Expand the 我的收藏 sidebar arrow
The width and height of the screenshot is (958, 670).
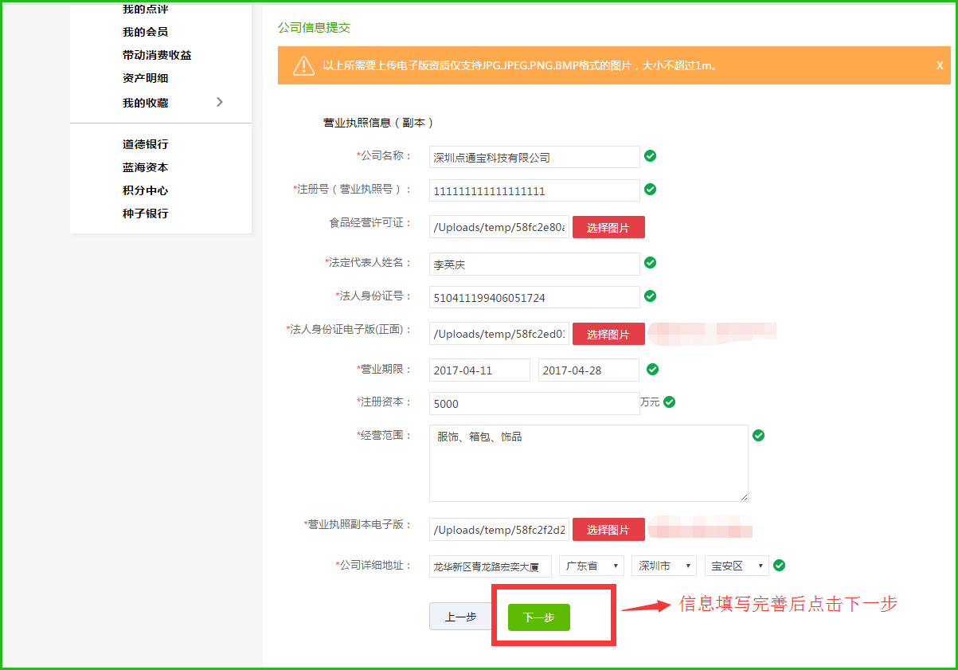[220, 102]
